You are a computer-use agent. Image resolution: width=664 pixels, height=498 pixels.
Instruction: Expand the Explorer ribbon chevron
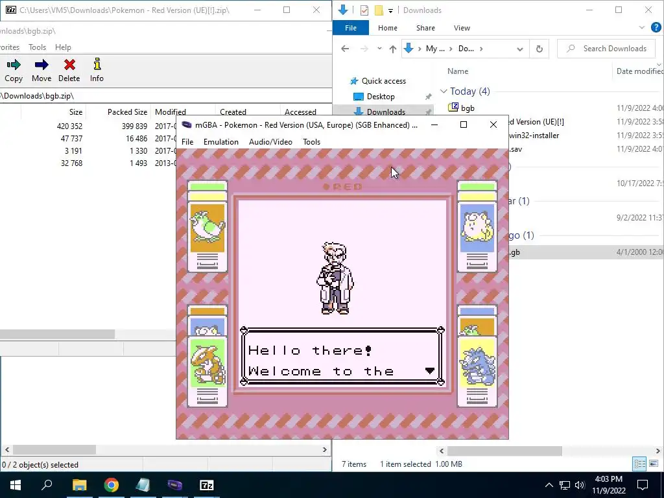coord(641,27)
